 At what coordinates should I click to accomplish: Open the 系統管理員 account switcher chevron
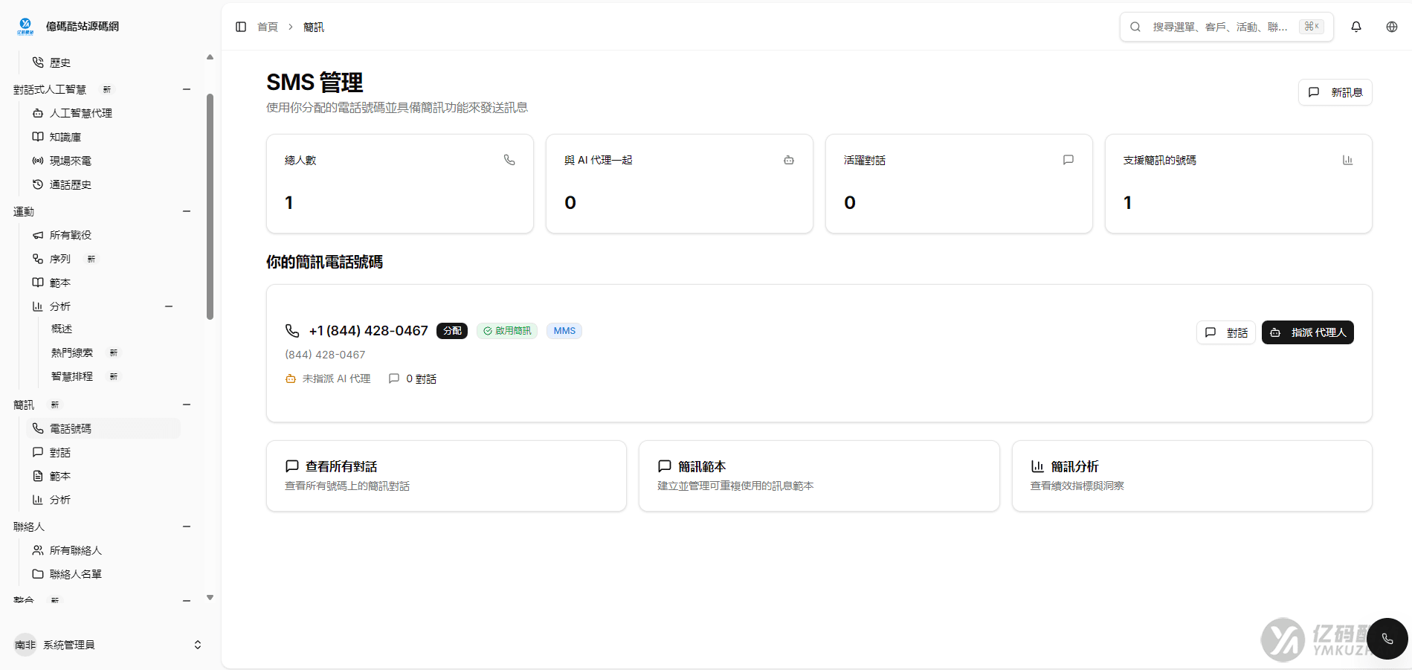tap(196, 644)
